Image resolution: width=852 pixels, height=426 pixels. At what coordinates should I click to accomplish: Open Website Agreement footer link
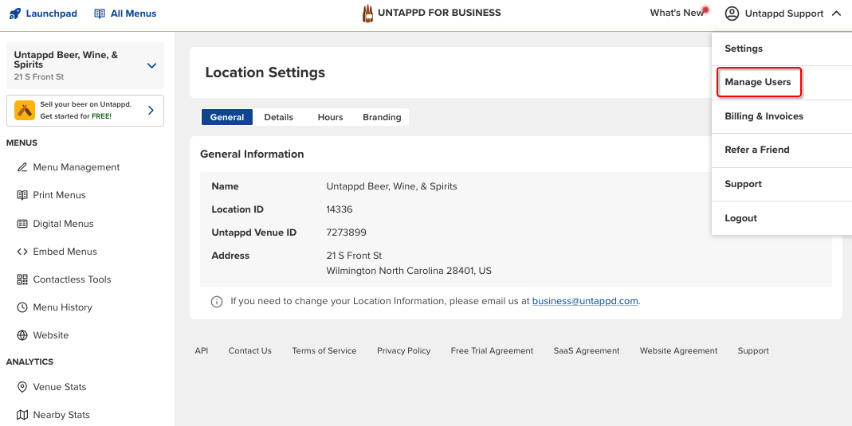pos(679,351)
